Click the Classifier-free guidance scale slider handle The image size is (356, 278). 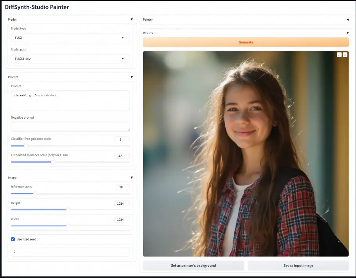(26, 146)
